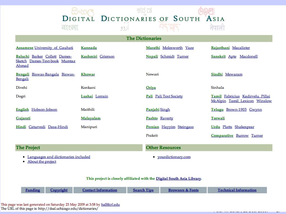The height and width of the screenshot is (214, 286).
Task: Open the Molesworth Marathi dictionary
Action: point(173,48)
